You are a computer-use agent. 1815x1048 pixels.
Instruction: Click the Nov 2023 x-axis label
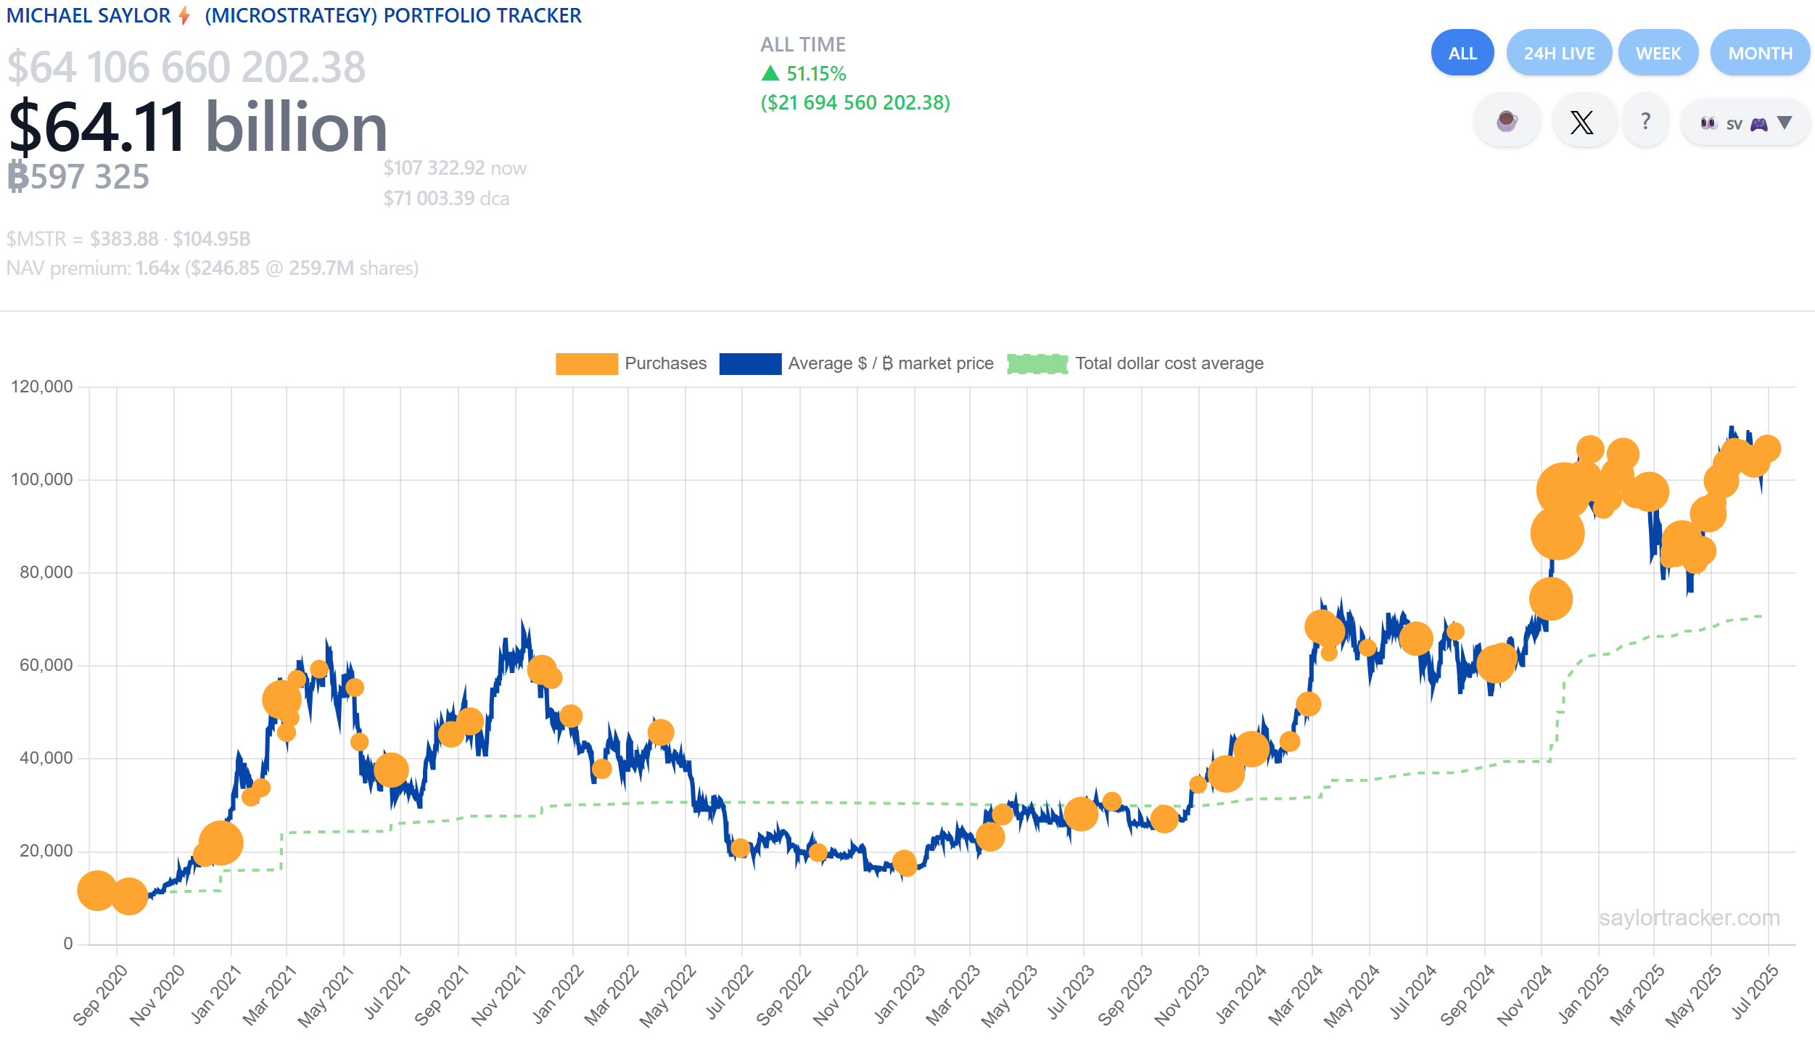pyautogui.click(x=1182, y=994)
